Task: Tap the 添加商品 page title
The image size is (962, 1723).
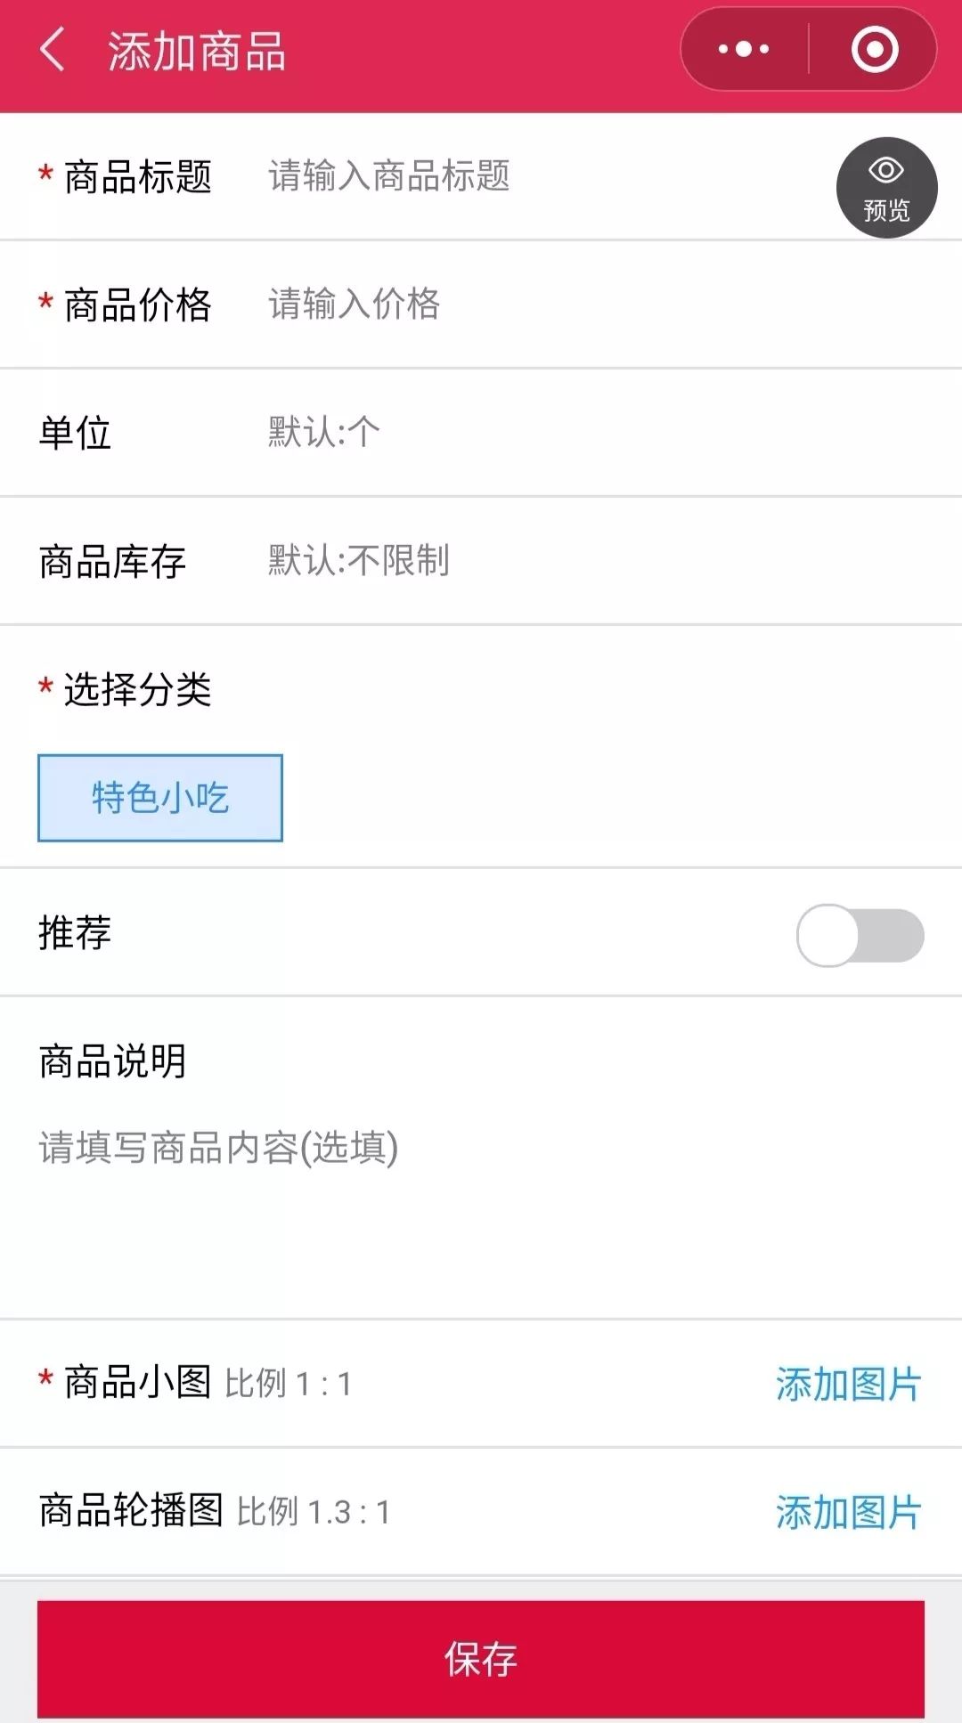Action: pos(197,51)
